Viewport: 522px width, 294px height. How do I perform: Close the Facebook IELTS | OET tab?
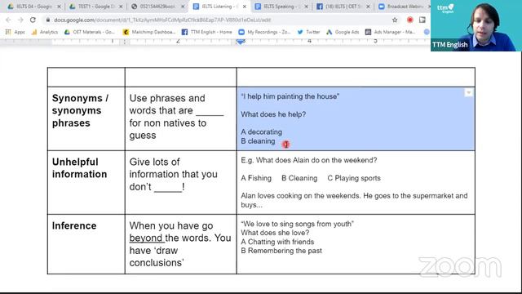coord(368,7)
